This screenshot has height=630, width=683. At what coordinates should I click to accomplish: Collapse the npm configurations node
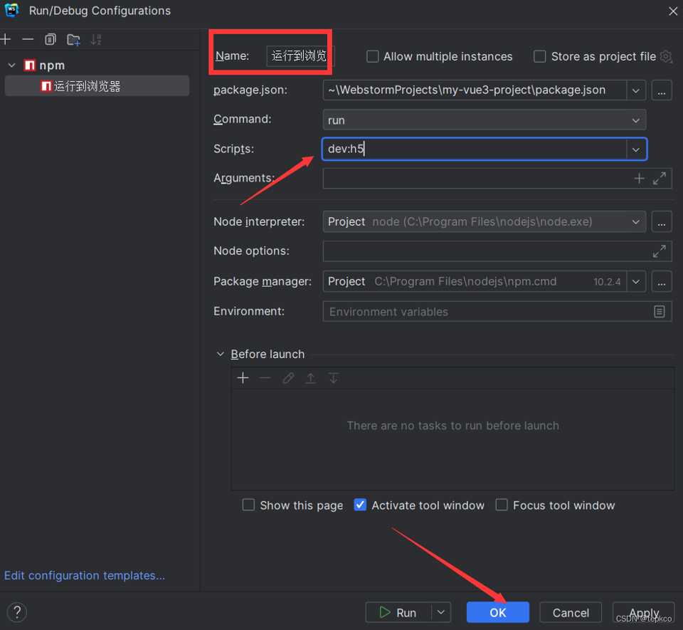click(x=12, y=65)
